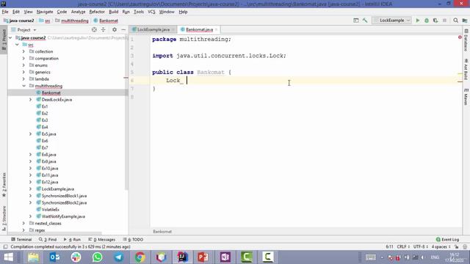470x264 pixels.
Task: Click the error indicator at editor top right
Action: (x=460, y=37)
